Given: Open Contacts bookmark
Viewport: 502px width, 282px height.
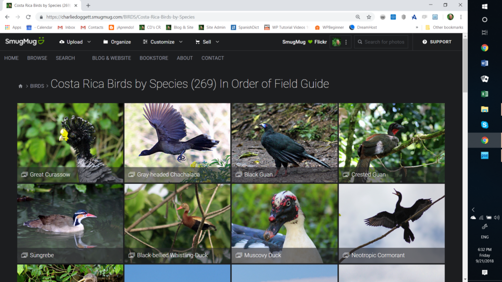Looking at the screenshot, I should tap(92, 28).
